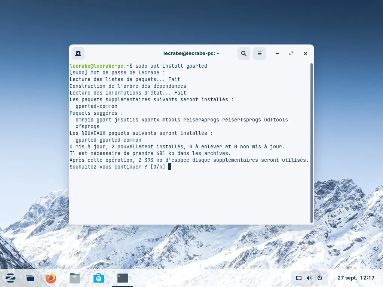Close the terminal window

coord(306,53)
